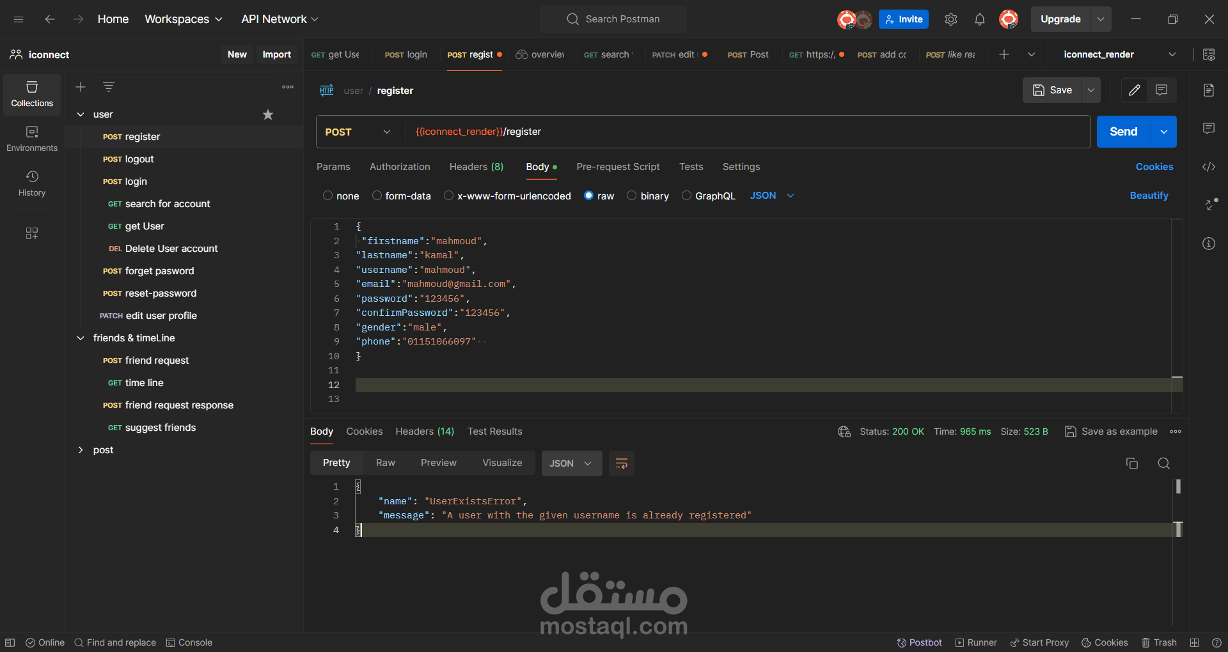The height and width of the screenshot is (652, 1228).
Task: Click the Beautify link
Action: click(1149, 196)
